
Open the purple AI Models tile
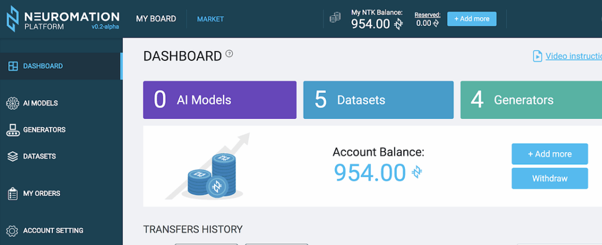click(219, 100)
